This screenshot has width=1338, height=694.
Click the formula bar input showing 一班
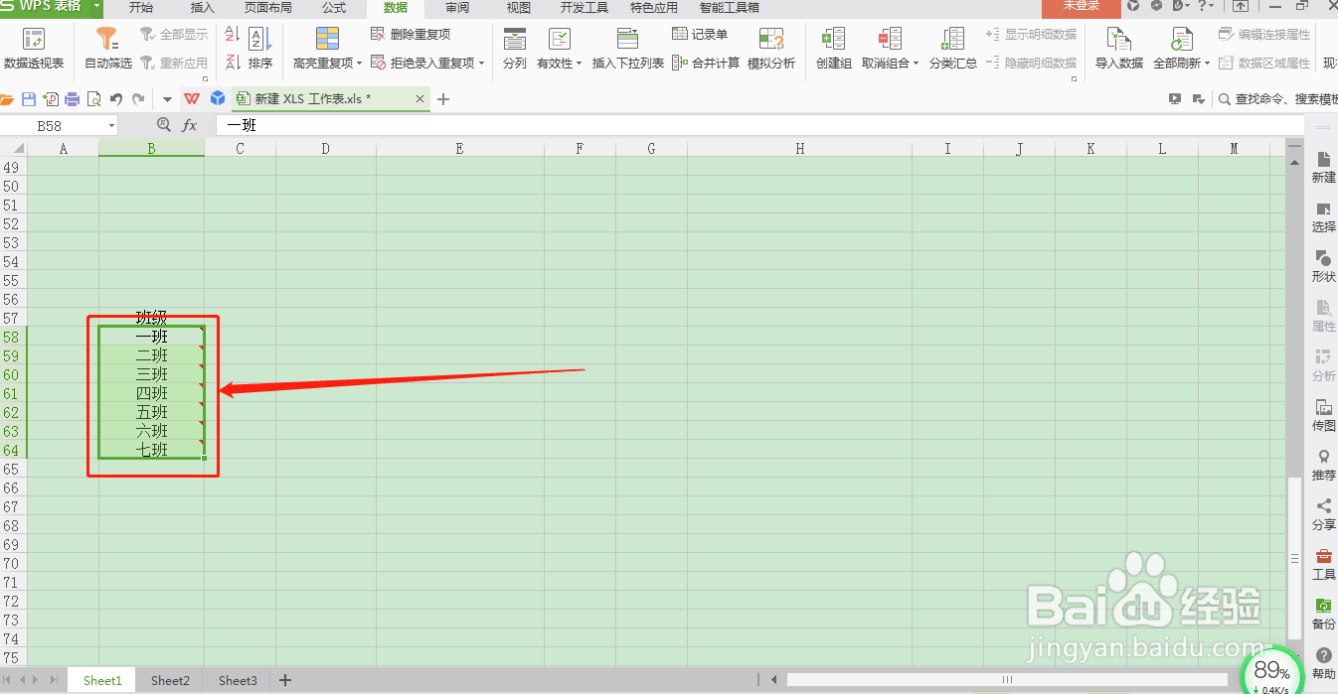[759, 126]
